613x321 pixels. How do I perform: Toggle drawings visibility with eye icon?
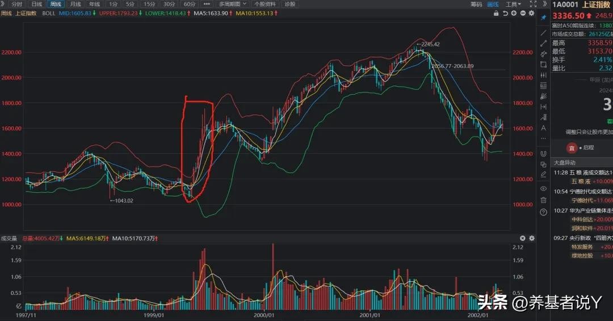(x=543, y=188)
